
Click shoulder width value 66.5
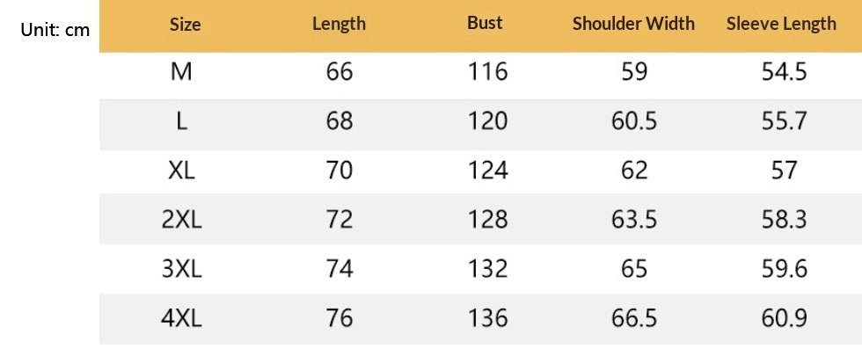pyautogui.click(x=634, y=319)
